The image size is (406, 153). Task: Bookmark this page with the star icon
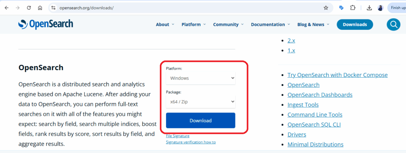tap(326, 8)
